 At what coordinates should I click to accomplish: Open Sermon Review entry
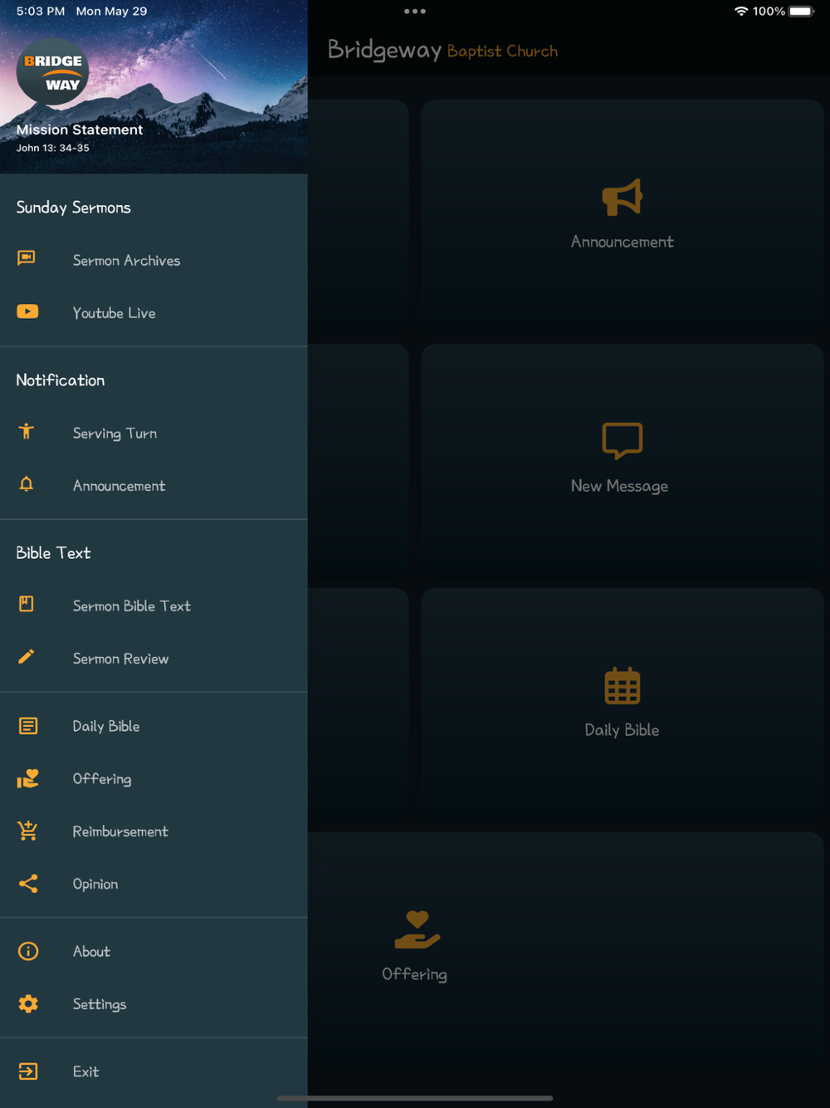pyautogui.click(x=154, y=658)
